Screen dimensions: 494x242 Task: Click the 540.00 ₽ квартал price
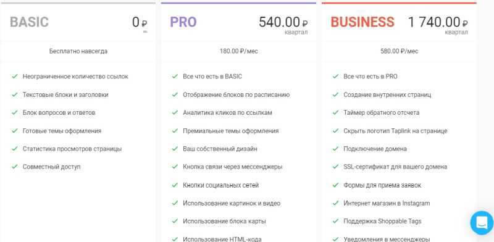283,25
